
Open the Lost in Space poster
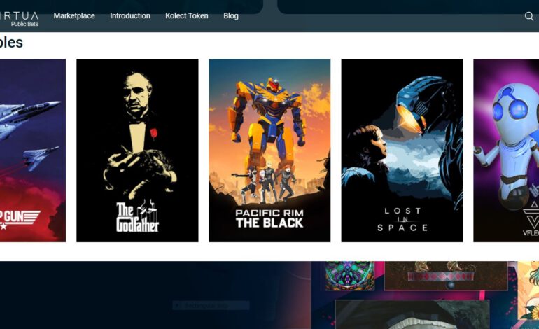coord(402,150)
